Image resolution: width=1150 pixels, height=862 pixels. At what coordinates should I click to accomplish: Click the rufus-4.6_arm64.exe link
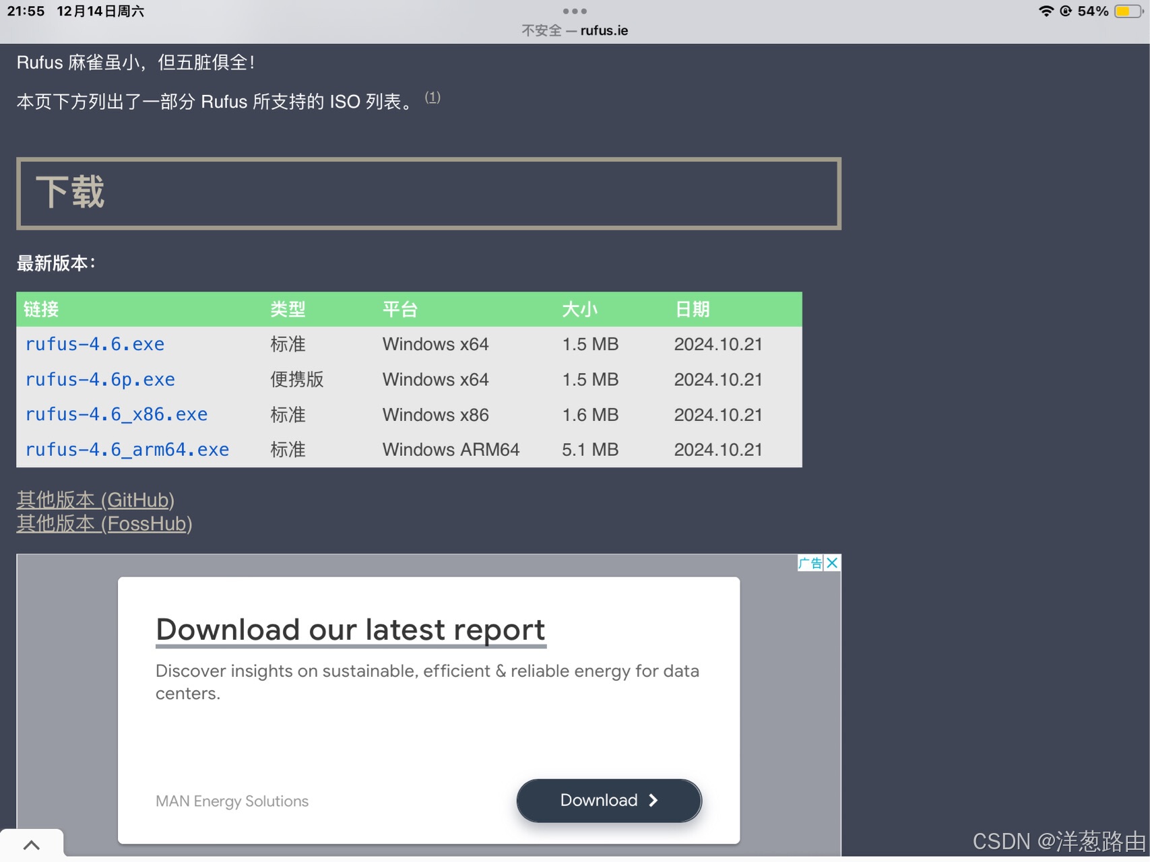[x=127, y=450]
